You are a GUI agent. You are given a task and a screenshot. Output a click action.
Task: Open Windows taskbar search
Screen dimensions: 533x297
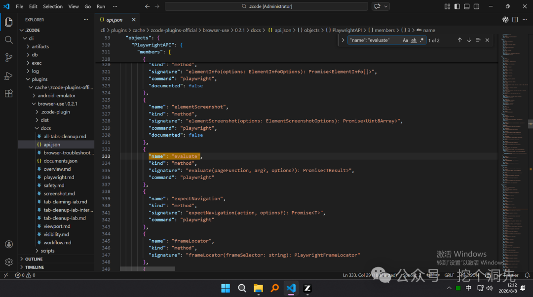point(242,289)
